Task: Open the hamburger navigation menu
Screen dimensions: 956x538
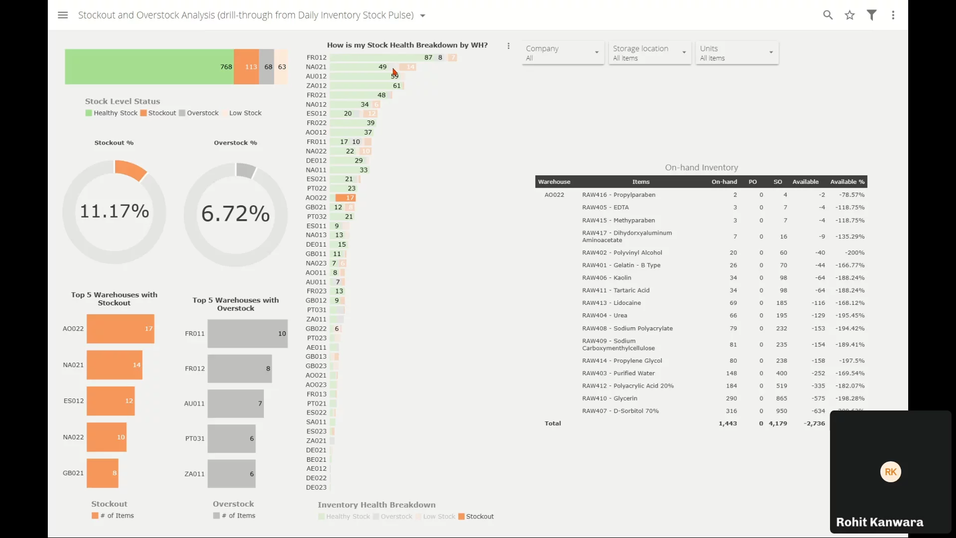Action: pos(63,15)
